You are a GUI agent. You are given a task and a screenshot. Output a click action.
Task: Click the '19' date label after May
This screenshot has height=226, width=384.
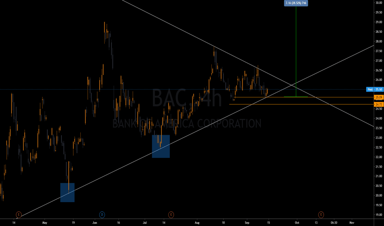pos(73,223)
